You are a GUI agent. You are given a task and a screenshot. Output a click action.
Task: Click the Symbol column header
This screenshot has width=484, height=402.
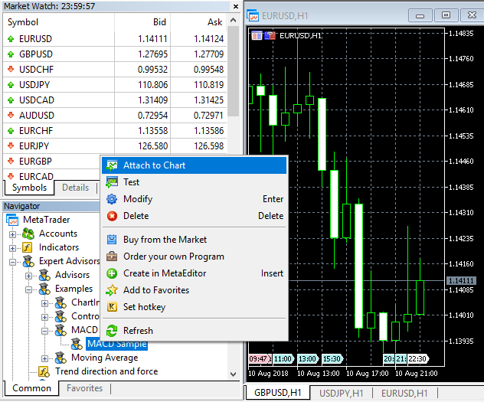59,22
